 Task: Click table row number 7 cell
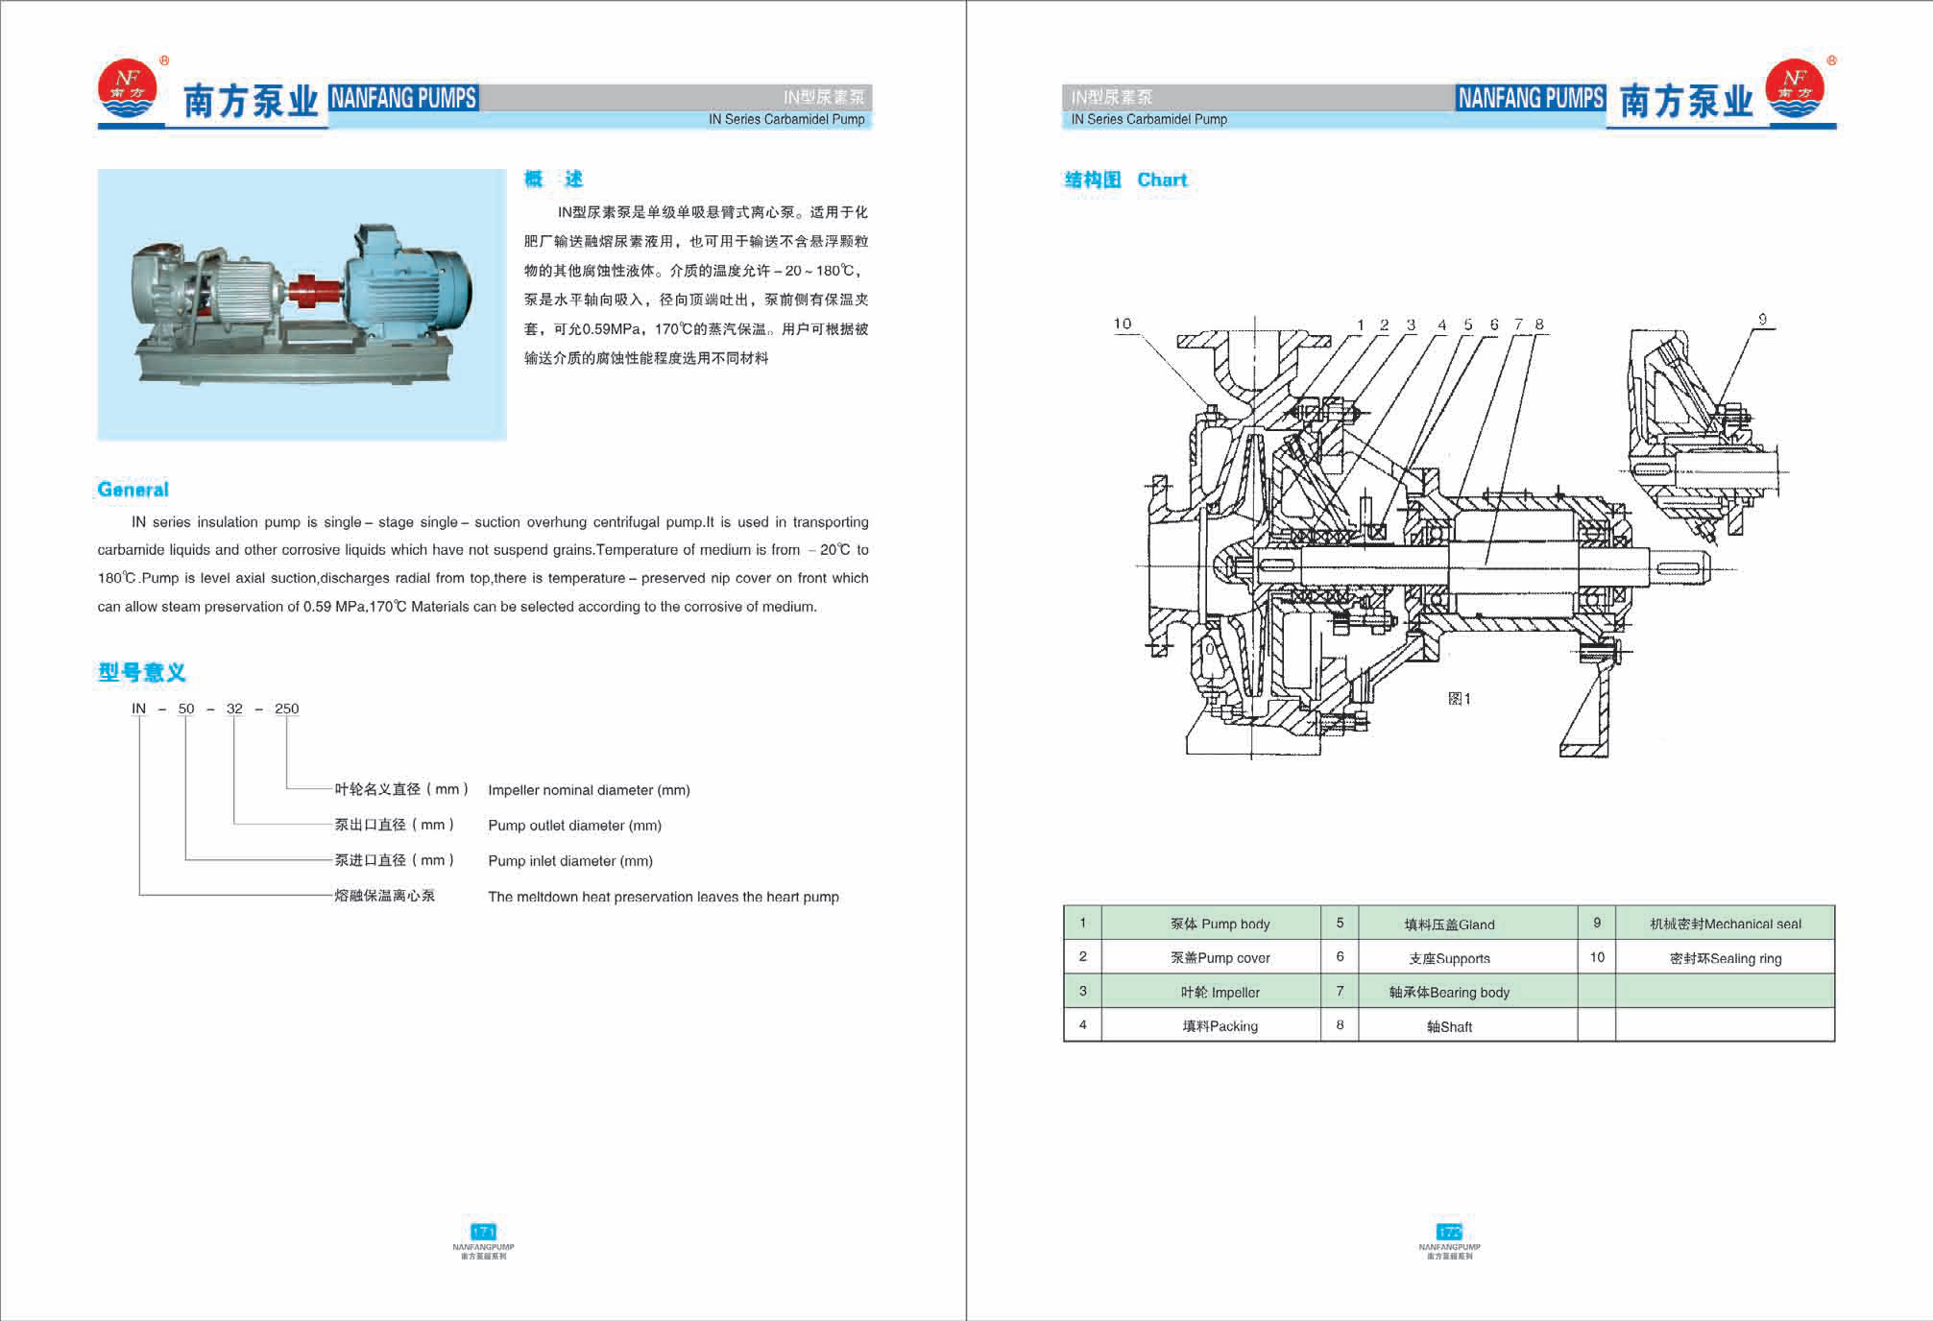point(1340,991)
